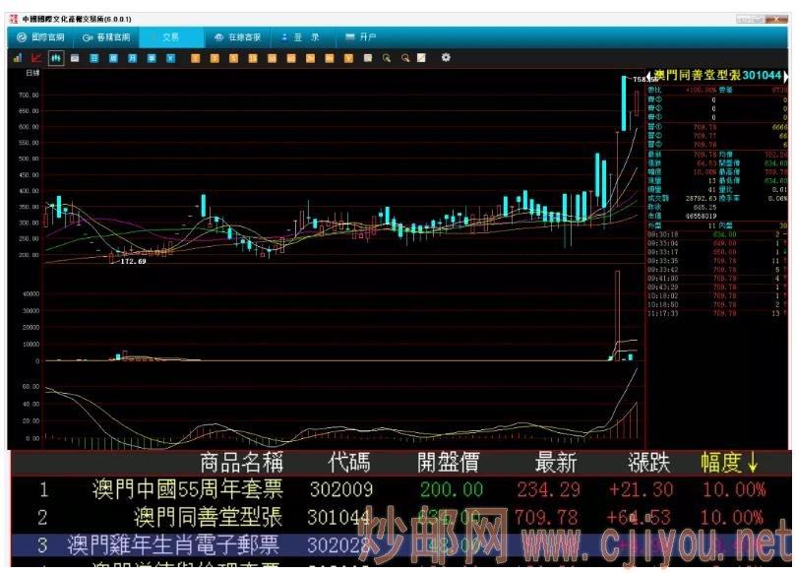Choose the orange 30 minute period icon
796x573 pixels.
273,58
